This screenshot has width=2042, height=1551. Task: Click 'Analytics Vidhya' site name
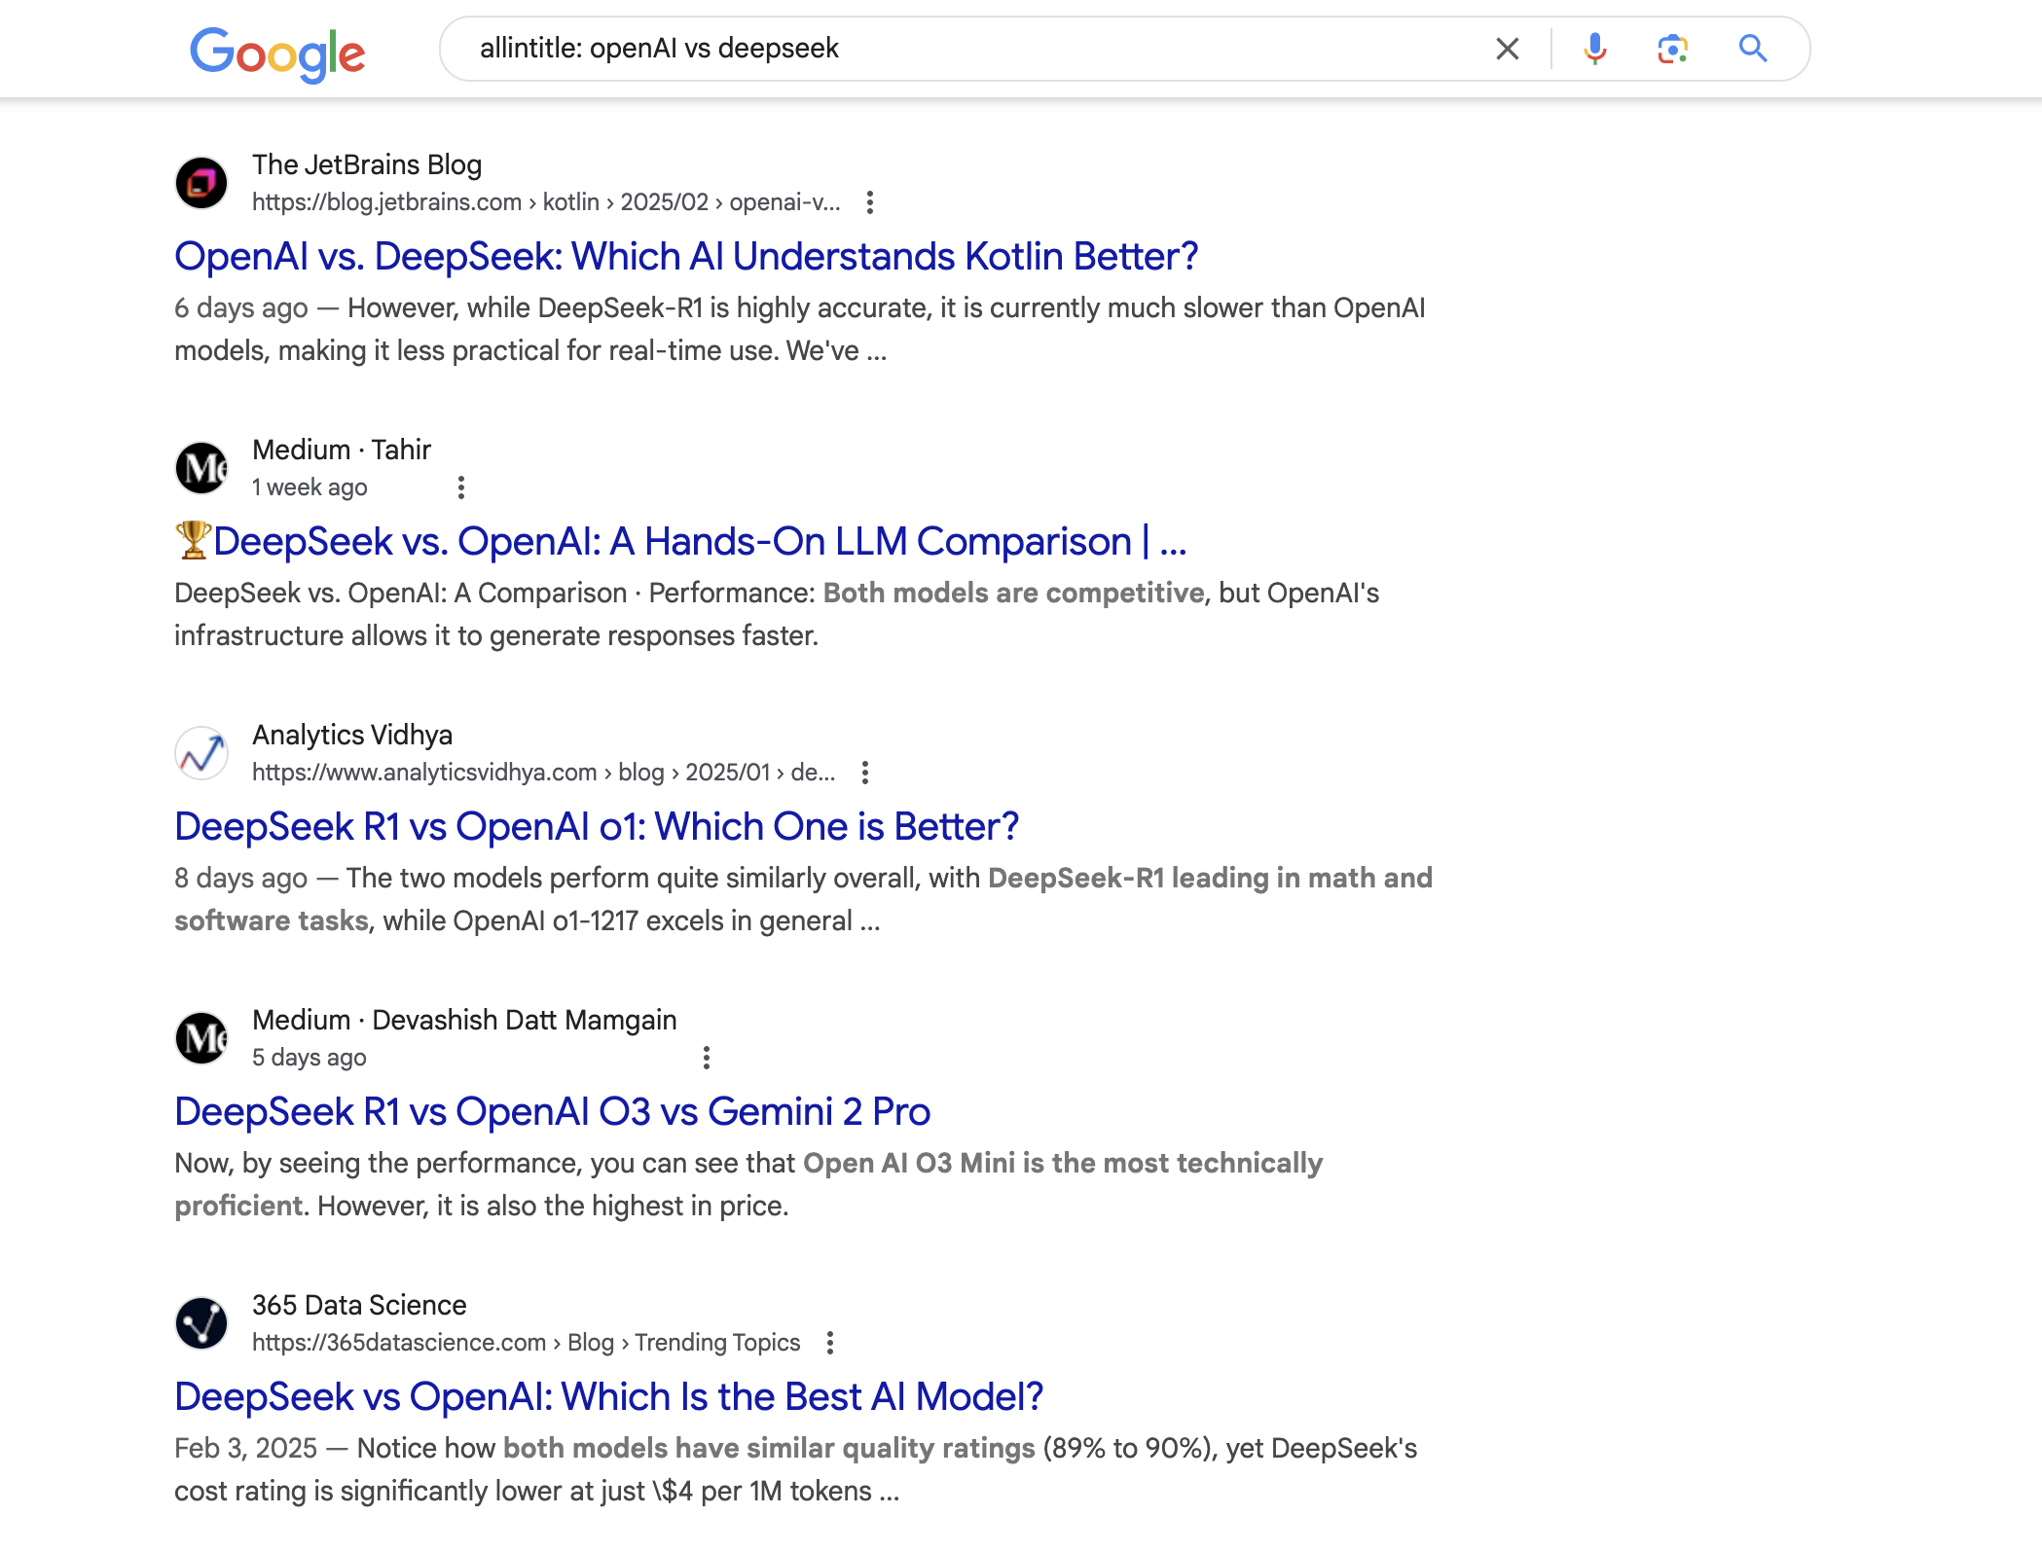coord(352,736)
